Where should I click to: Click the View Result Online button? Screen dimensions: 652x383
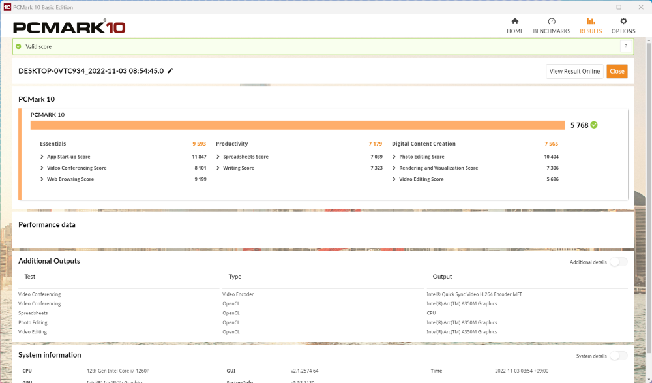[x=574, y=72]
